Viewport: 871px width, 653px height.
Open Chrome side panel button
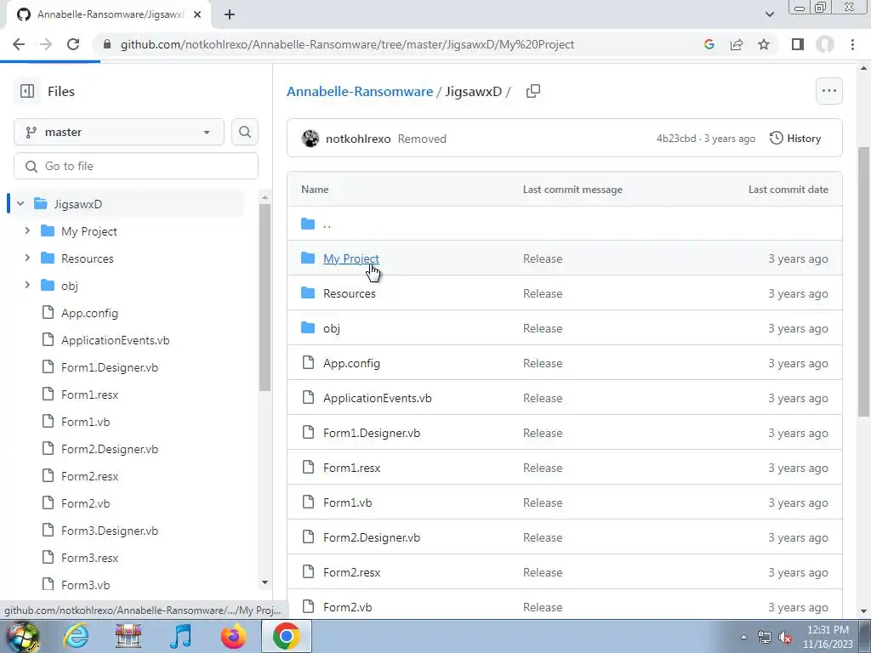coord(798,44)
